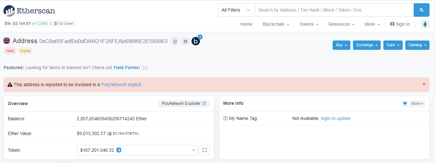Click the magnifier search button
This screenshot has width=435, height=163.
pyautogui.click(x=421, y=10)
